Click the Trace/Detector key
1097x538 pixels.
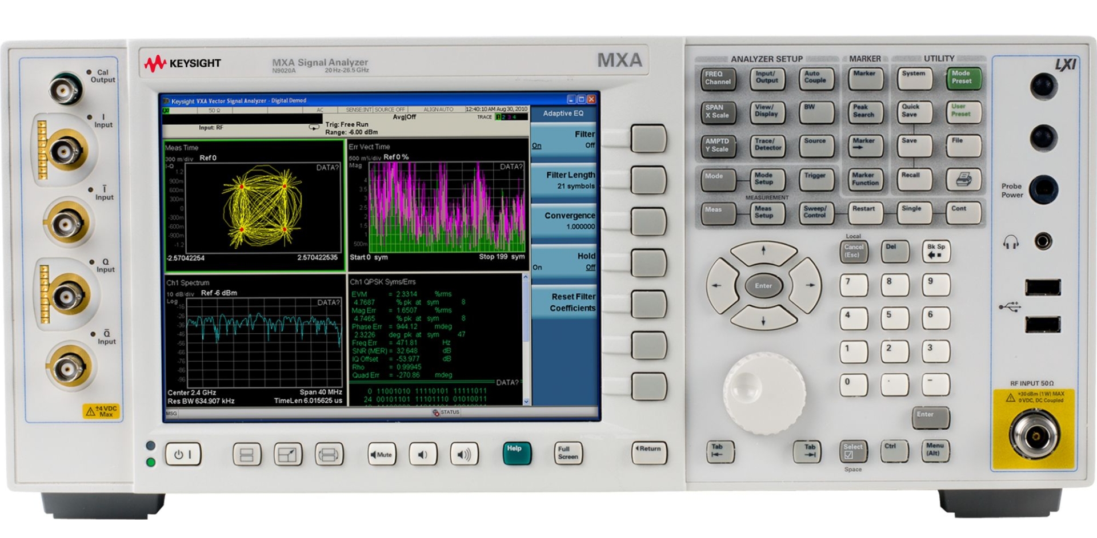(767, 147)
